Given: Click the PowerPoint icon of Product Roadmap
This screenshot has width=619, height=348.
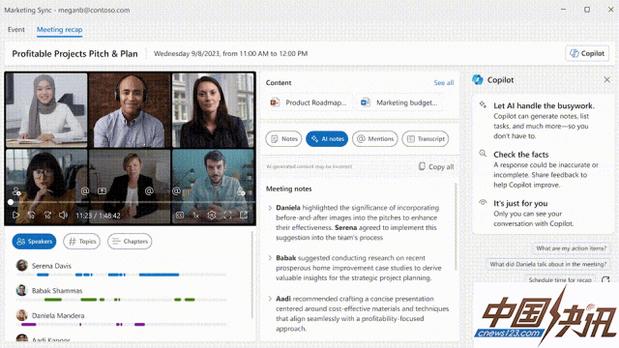Looking at the screenshot, I should point(275,102).
